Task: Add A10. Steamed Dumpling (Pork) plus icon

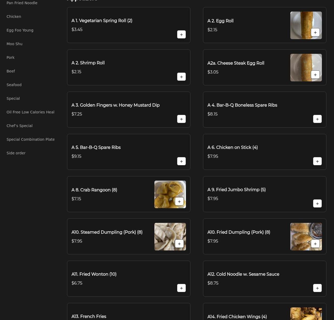Action: click(179, 244)
